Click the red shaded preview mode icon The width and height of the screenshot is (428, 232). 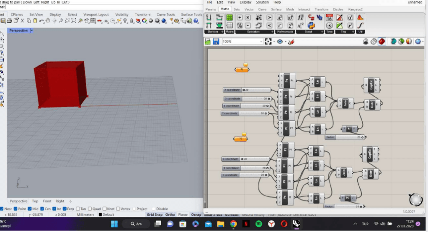(382, 41)
